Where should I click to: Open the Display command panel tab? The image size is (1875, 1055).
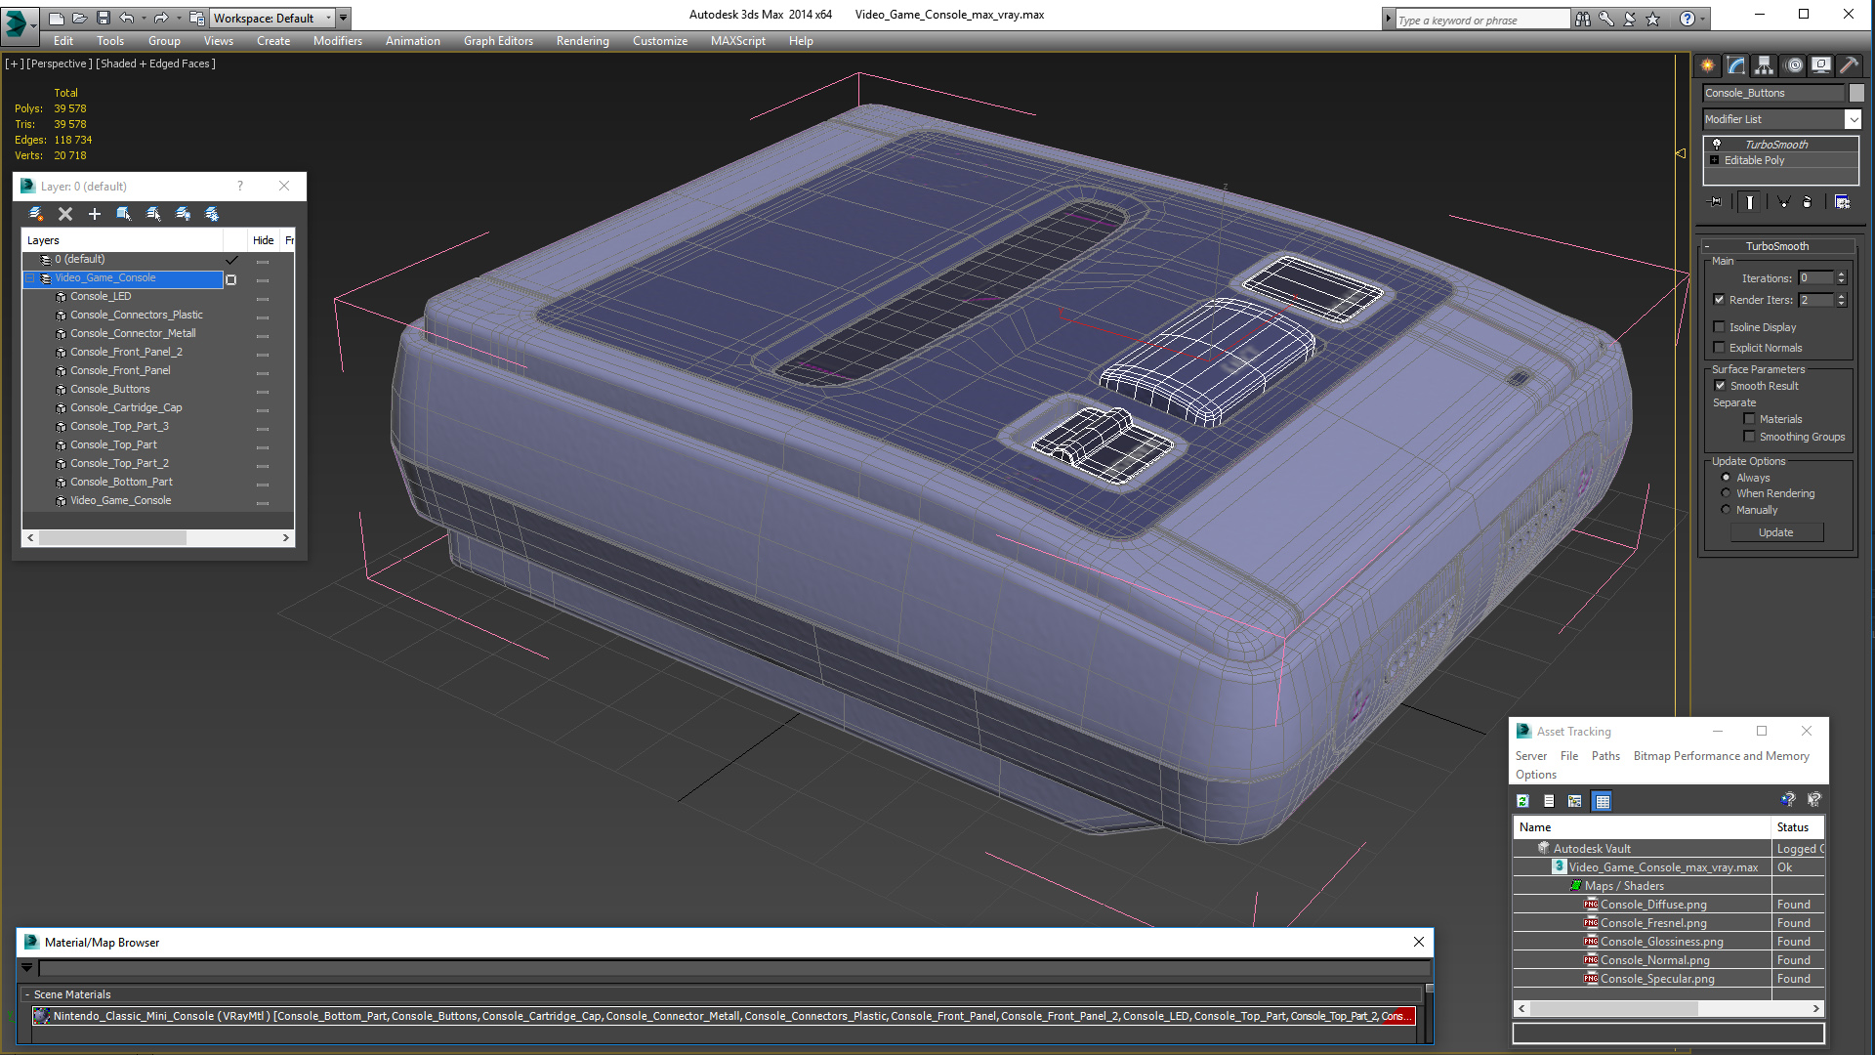click(x=1821, y=65)
